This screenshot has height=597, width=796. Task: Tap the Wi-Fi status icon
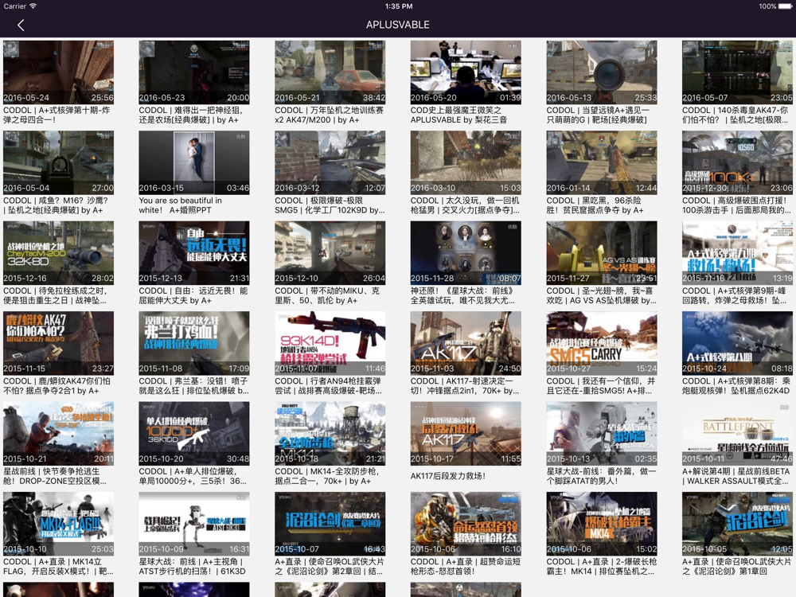[33, 6]
